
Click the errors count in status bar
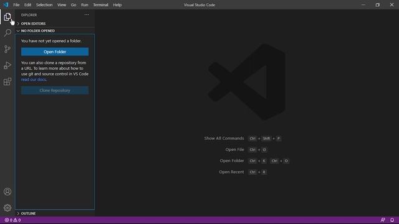point(8,220)
